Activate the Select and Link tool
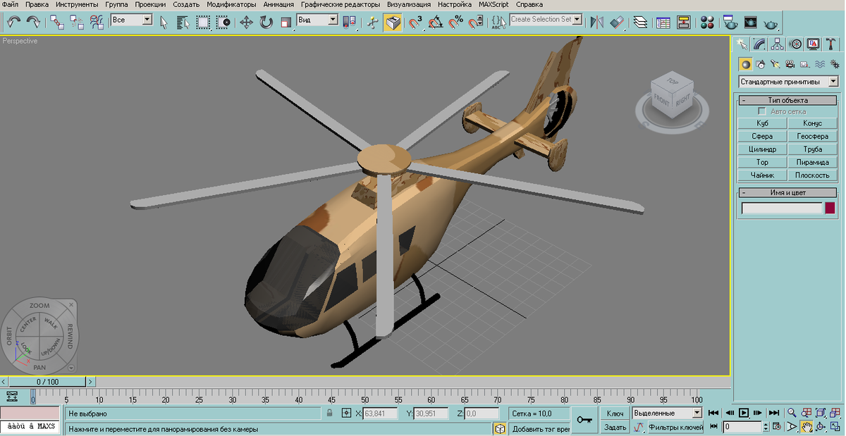 tap(57, 22)
